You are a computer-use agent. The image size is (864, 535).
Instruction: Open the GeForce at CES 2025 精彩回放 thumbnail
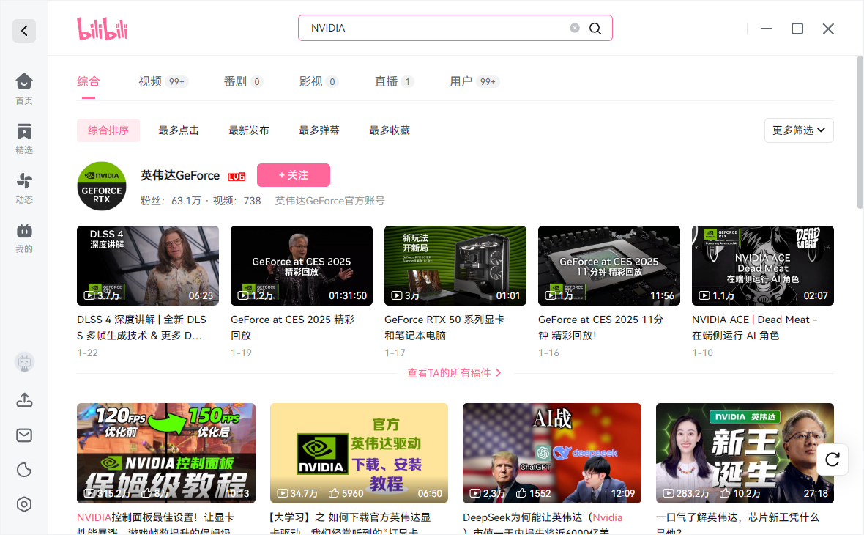[302, 265]
